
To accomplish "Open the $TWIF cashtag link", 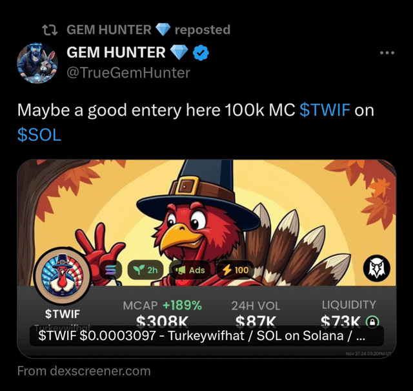I will 325,110.
